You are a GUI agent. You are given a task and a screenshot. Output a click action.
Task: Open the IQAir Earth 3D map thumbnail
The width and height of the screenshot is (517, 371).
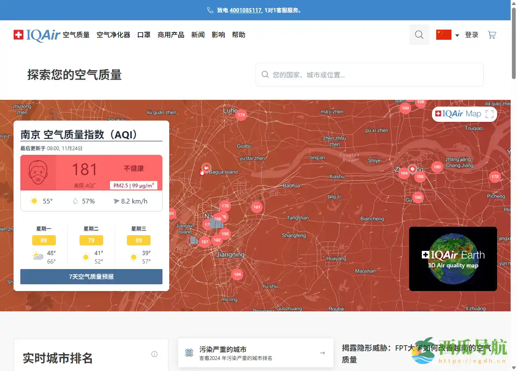point(453,258)
